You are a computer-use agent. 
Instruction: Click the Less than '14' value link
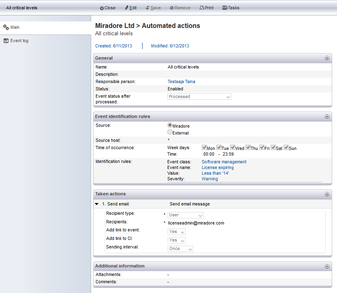pos(215,173)
